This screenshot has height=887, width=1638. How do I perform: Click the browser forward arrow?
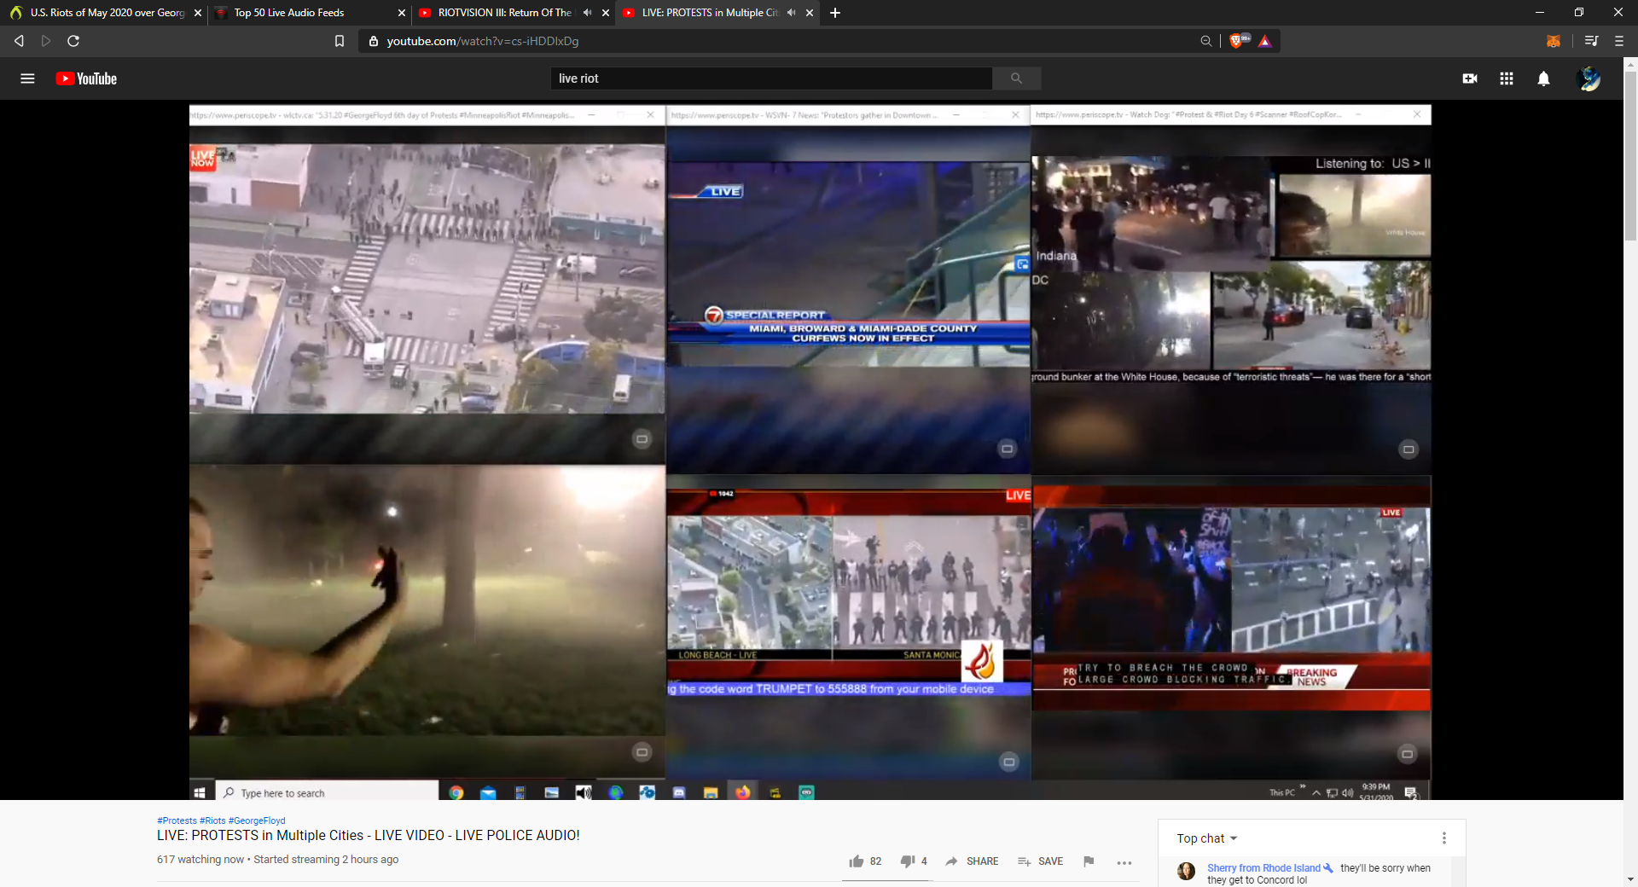pyautogui.click(x=46, y=41)
